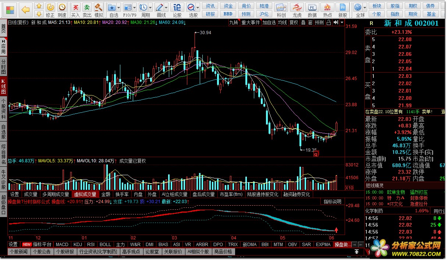This screenshot has height=260, width=447.
Task: Select the 换手率 volume tab
Action: pos(122,194)
